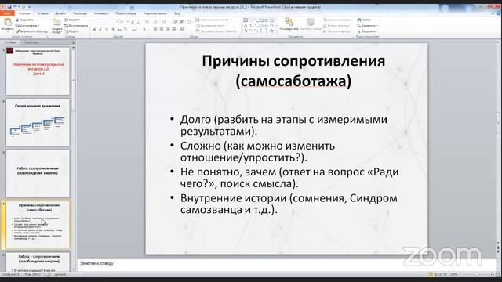Image resolution: width=502 pixels, height=282 pixels.
Task: Click the Paste (Вставить) clipboard icon
Action: tap(7, 23)
